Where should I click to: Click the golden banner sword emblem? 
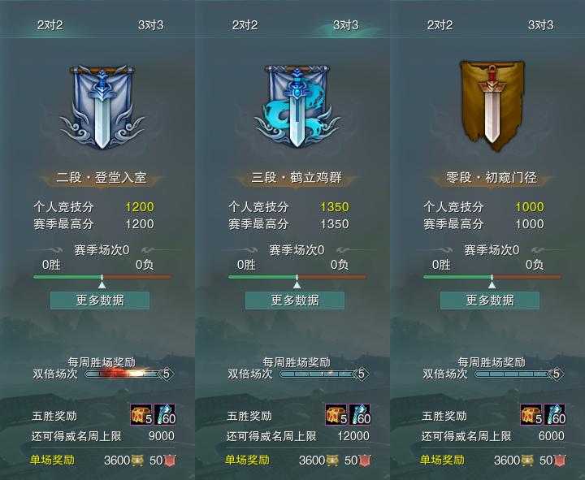492,106
